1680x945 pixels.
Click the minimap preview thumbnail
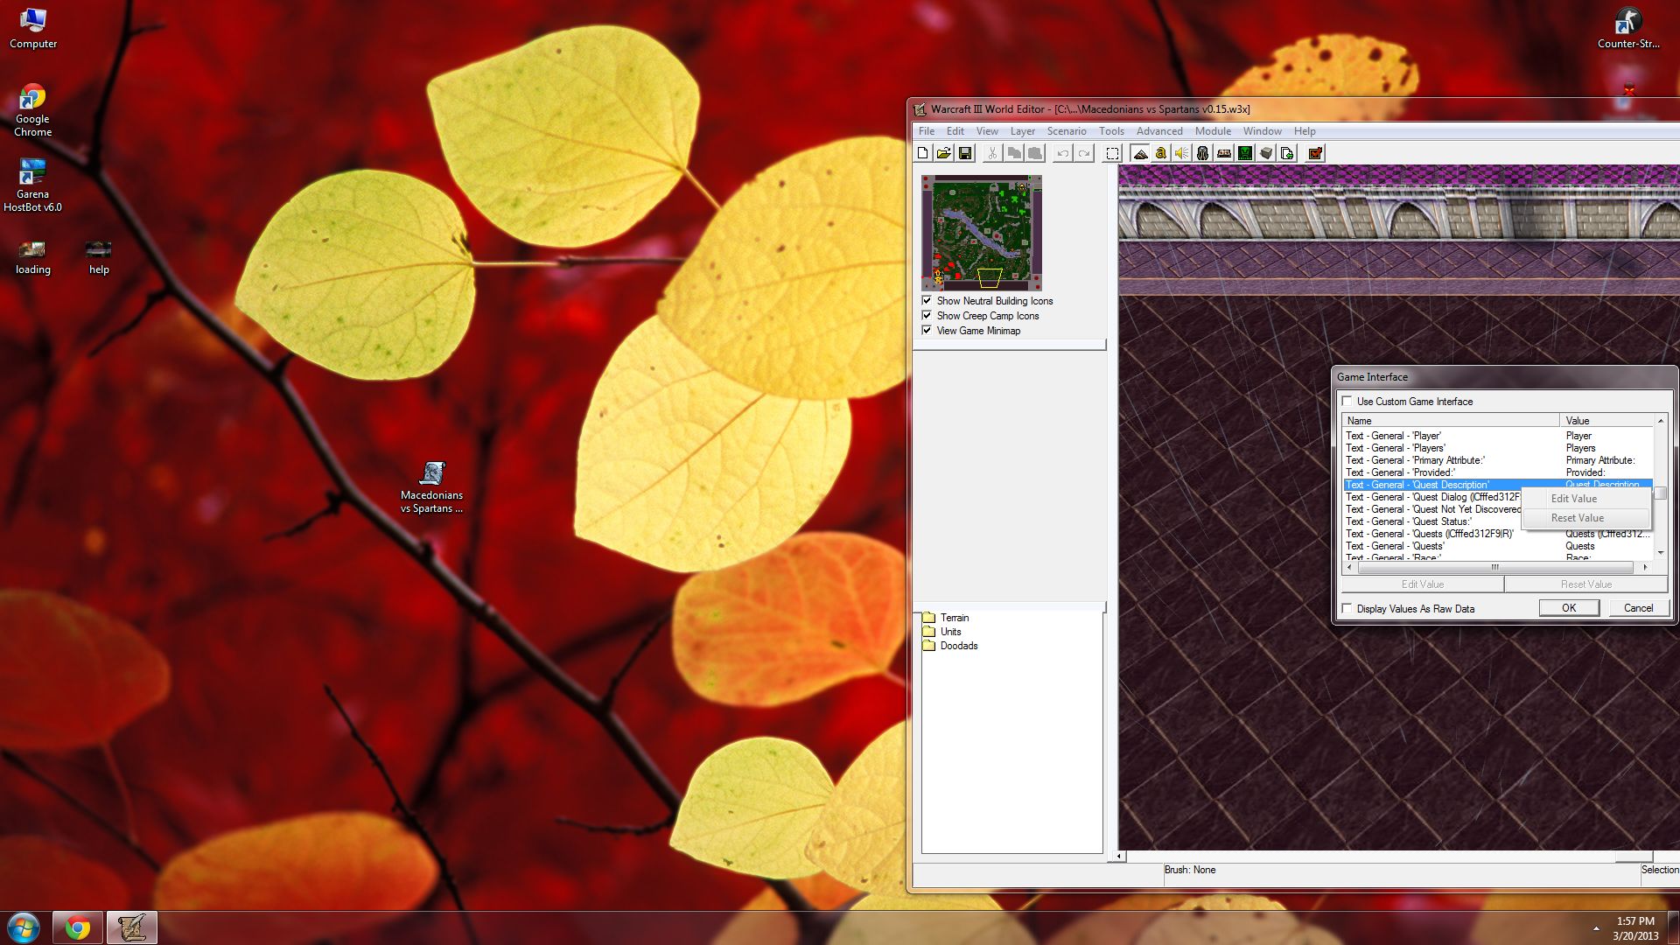coord(982,233)
